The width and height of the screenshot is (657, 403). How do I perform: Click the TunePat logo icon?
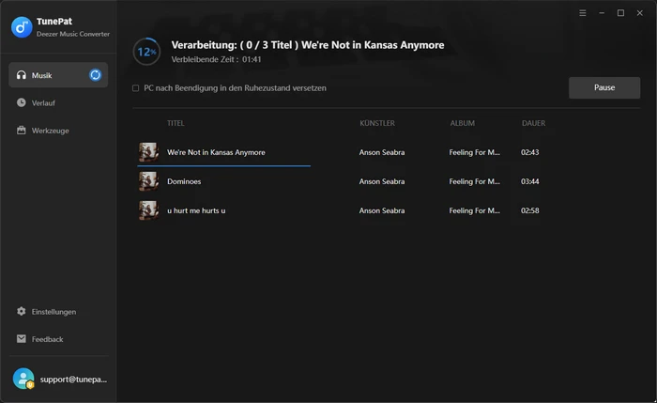point(22,27)
